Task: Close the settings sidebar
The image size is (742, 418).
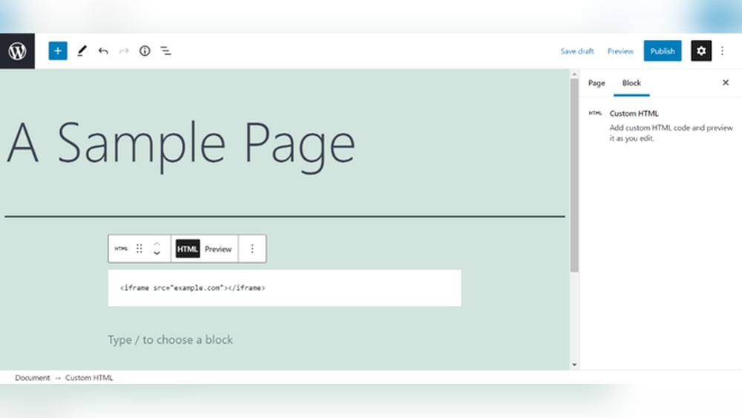Action: click(726, 83)
